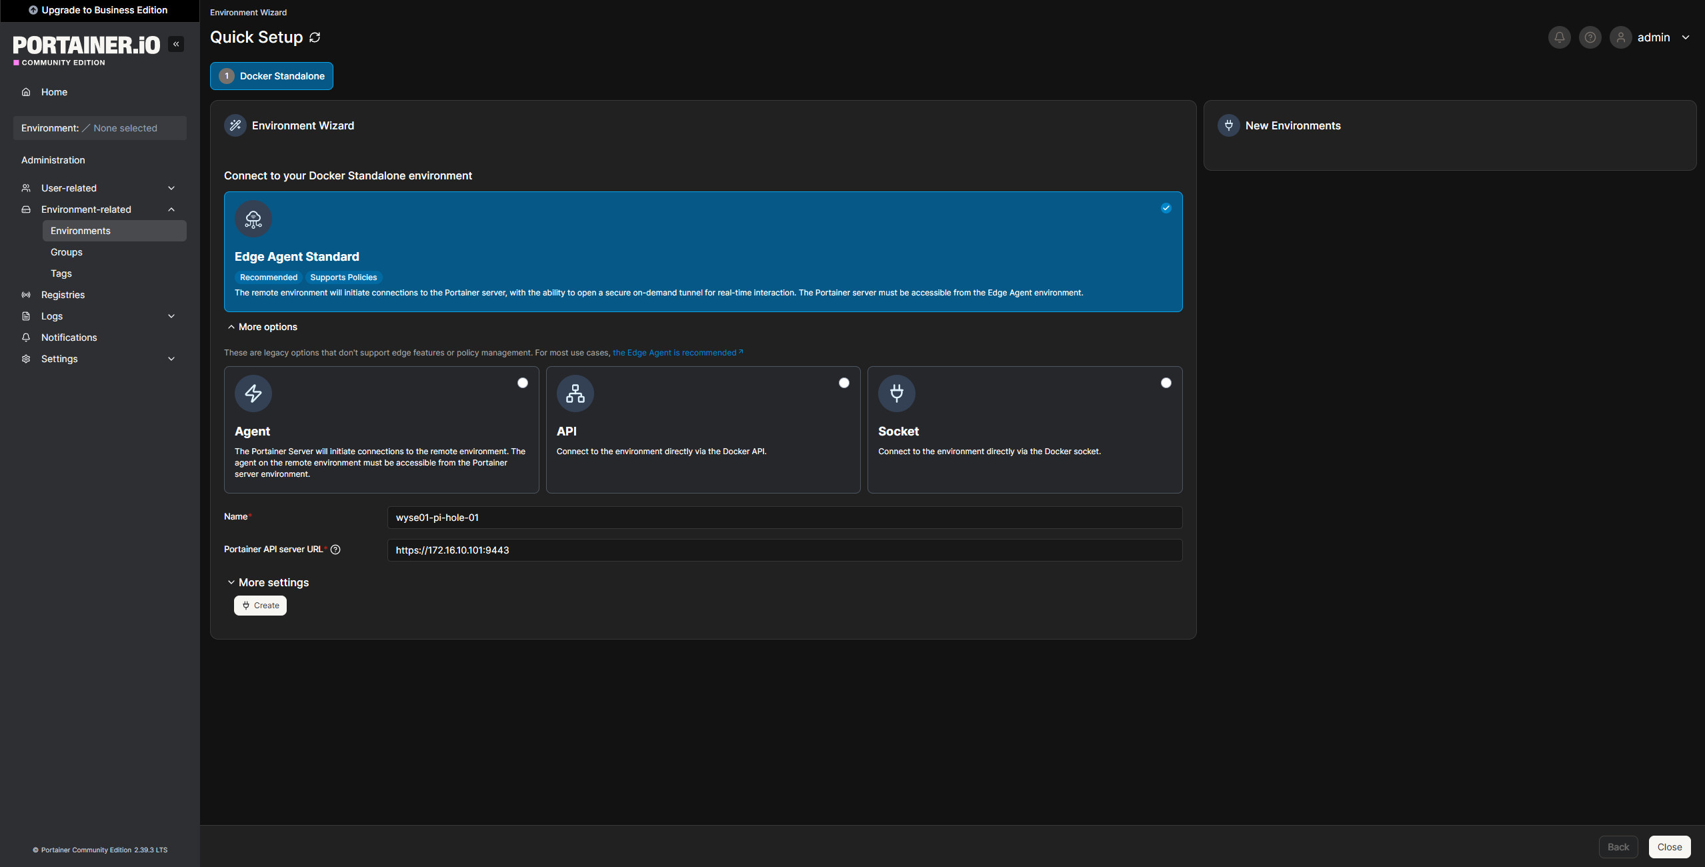Click the Close button
This screenshot has width=1705, height=867.
click(1669, 847)
